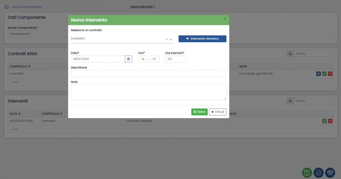Click the green edit pencil in Interventi row
Viewport: 341px width, 179px height.
pyautogui.click(x=325, y=120)
